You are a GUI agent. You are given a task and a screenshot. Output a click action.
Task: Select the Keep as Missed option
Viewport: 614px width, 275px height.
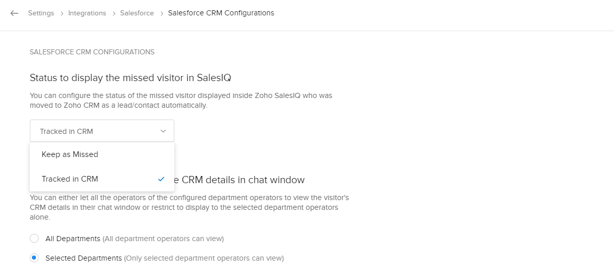click(70, 154)
